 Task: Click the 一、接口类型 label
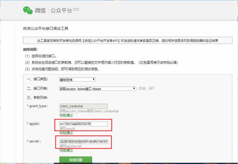(37, 79)
